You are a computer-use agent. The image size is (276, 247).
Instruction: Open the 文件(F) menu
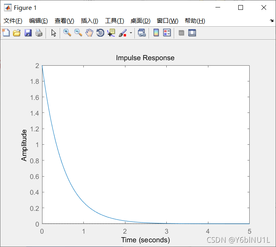pyautogui.click(x=13, y=21)
